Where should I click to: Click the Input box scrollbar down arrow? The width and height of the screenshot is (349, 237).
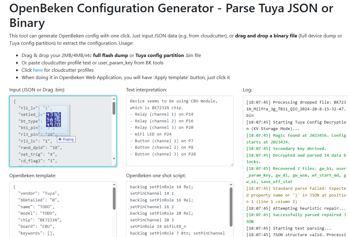point(114,159)
